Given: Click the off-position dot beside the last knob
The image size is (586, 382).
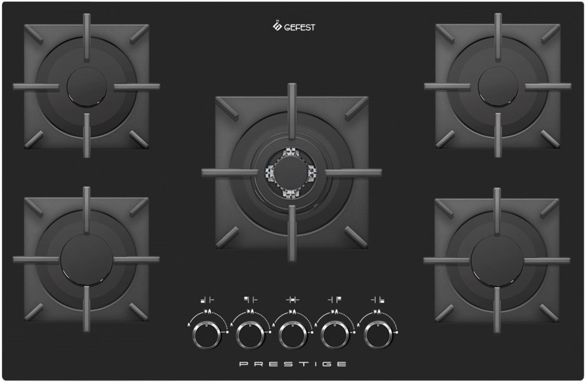Looking at the screenshot, I should (397, 332).
